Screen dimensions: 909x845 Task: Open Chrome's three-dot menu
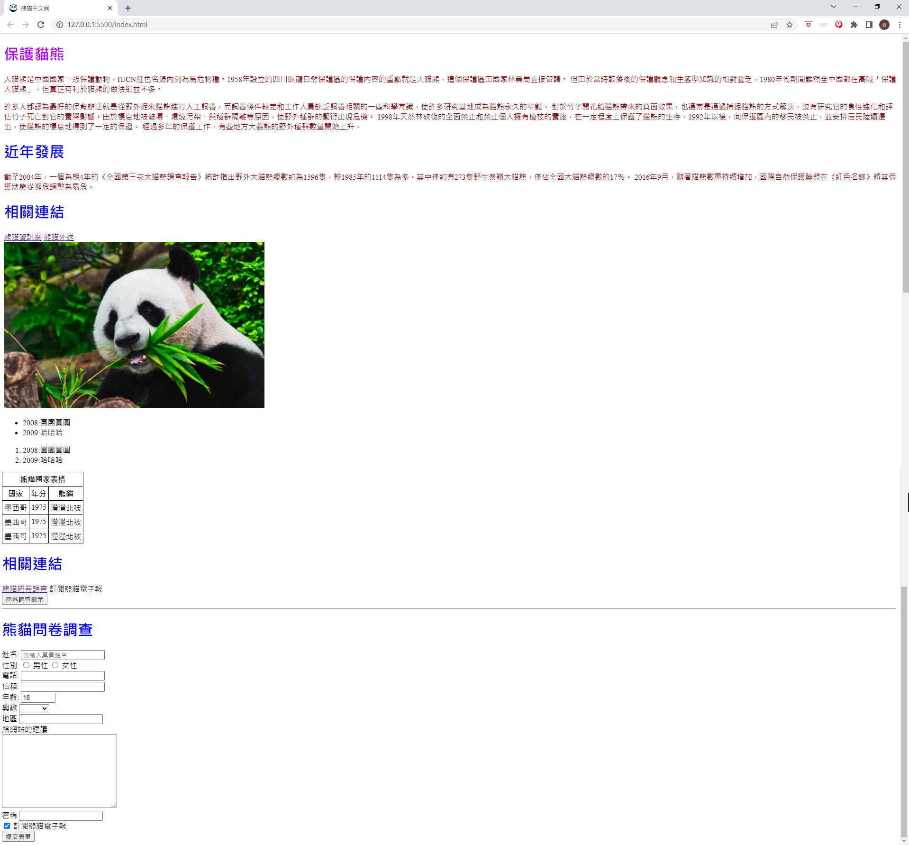pos(900,25)
